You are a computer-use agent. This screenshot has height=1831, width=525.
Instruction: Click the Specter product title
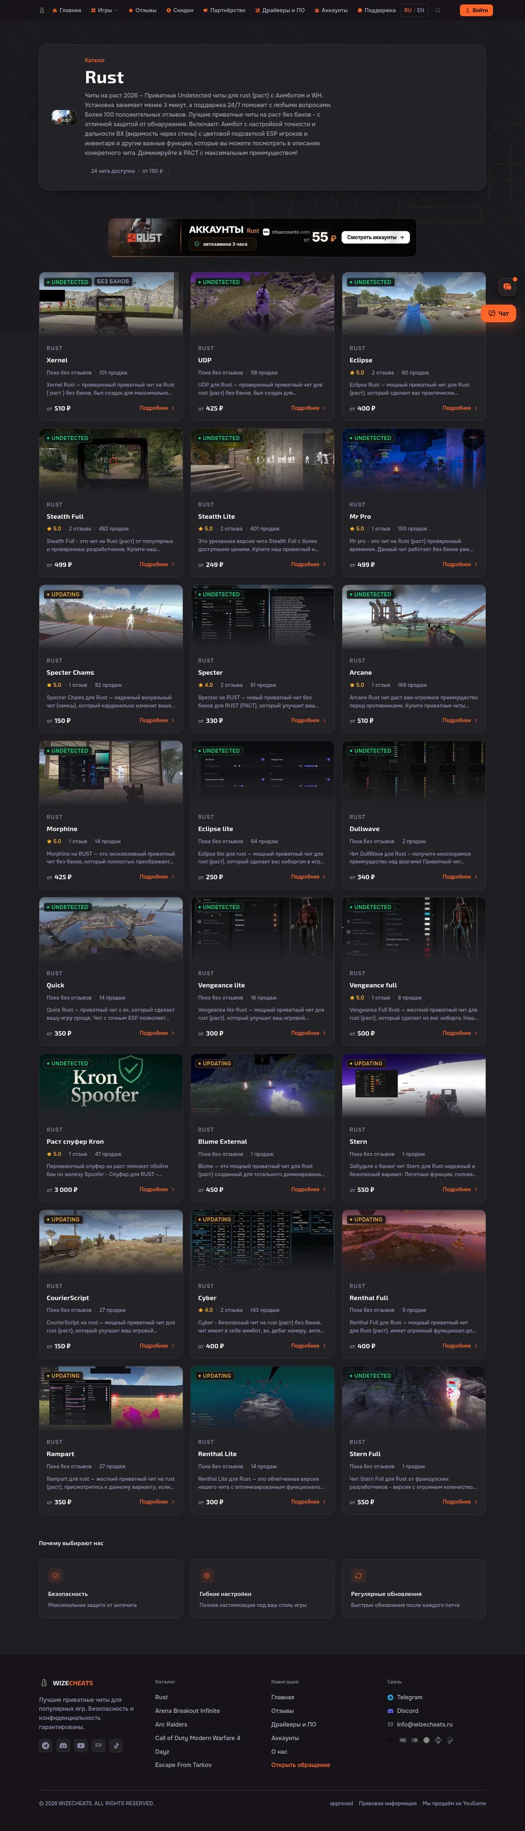[x=210, y=673]
